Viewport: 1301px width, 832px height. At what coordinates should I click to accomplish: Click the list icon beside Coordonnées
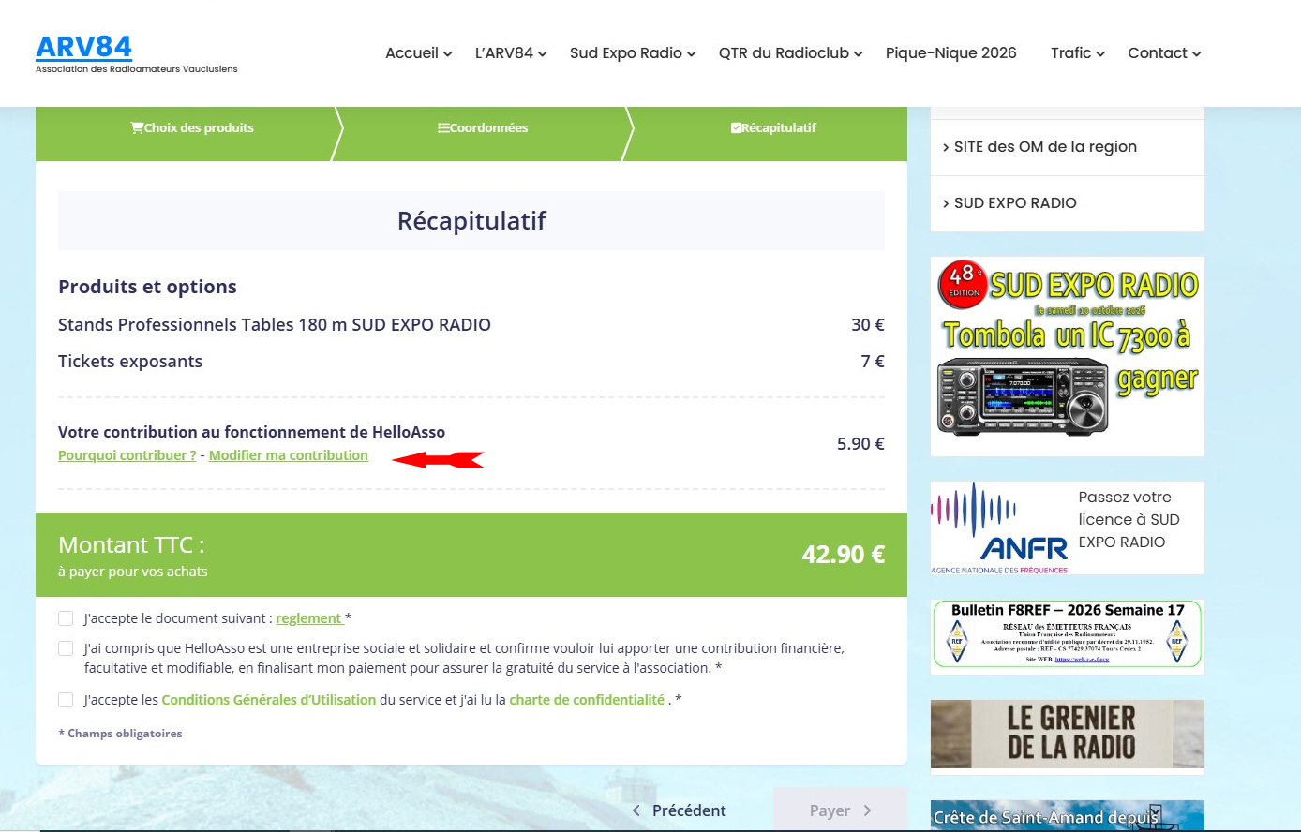(443, 128)
